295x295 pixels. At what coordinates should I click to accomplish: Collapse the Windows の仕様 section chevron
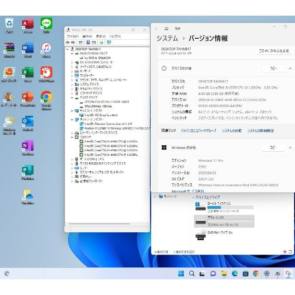click(290, 147)
